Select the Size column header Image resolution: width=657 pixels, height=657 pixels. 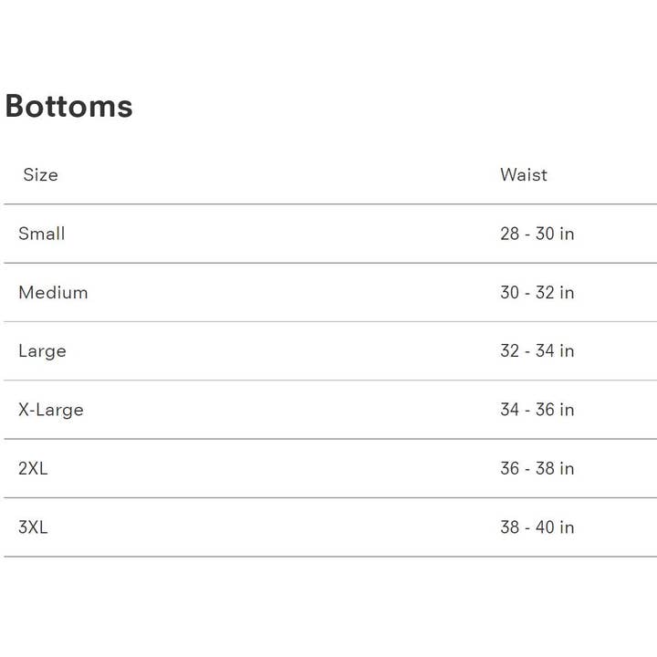click(40, 174)
